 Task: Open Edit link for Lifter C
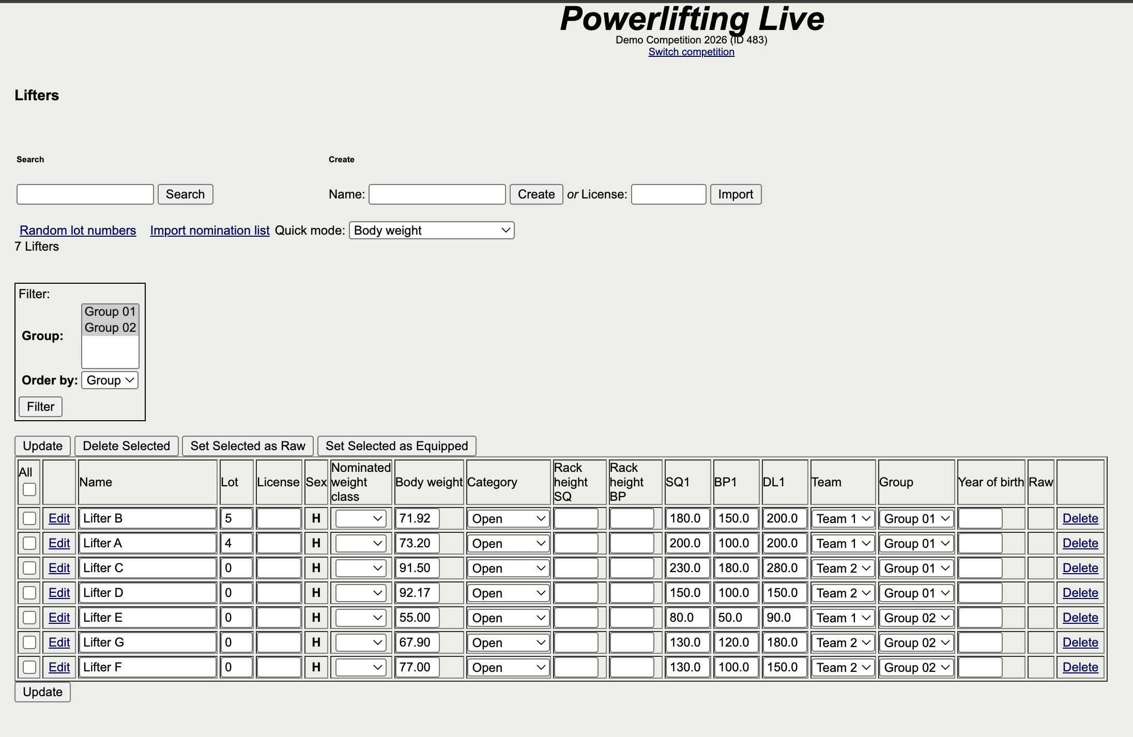coord(59,568)
